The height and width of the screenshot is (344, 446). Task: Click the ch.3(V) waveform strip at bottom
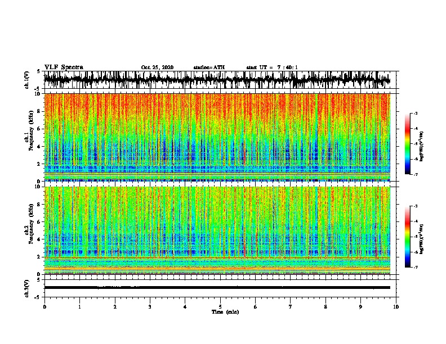coord(220,288)
